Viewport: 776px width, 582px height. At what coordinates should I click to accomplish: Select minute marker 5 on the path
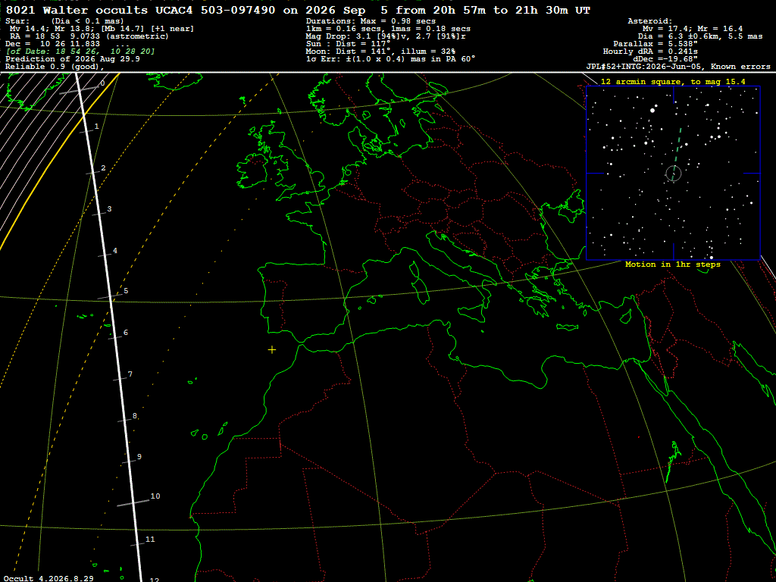pyautogui.click(x=127, y=290)
